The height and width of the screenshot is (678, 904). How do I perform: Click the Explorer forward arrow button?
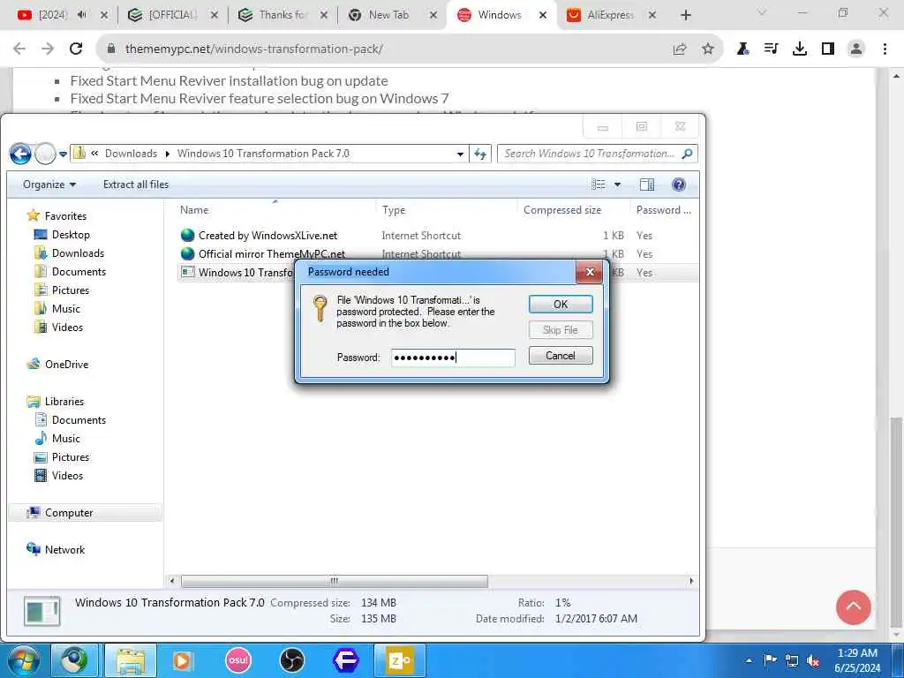click(45, 154)
